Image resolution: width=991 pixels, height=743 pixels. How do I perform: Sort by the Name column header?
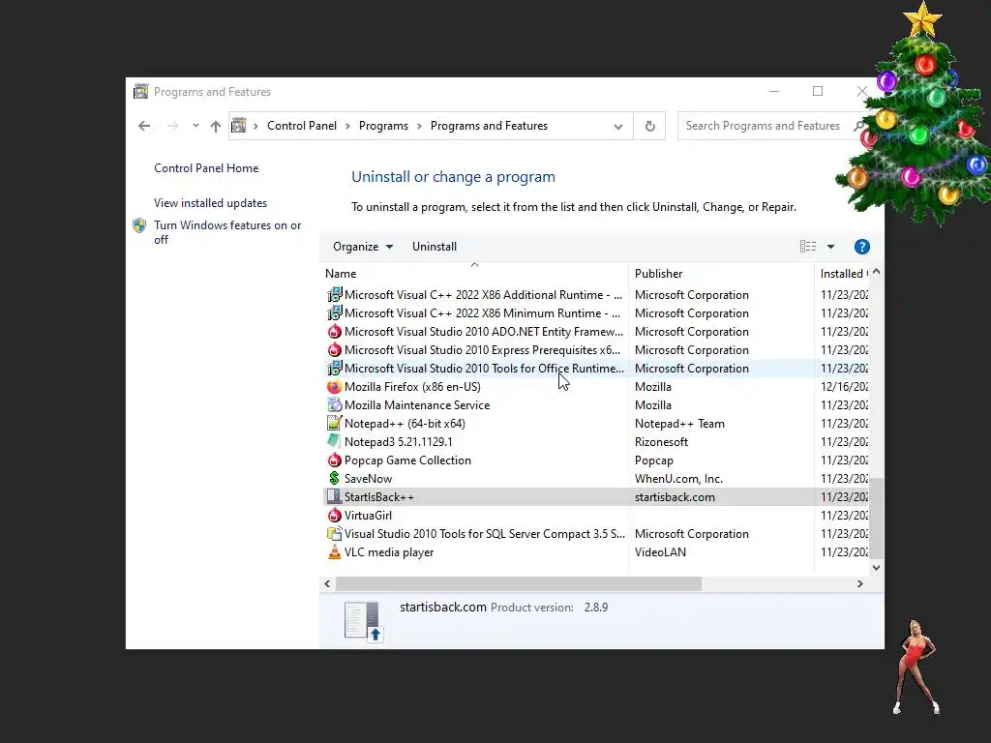pyautogui.click(x=474, y=274)
